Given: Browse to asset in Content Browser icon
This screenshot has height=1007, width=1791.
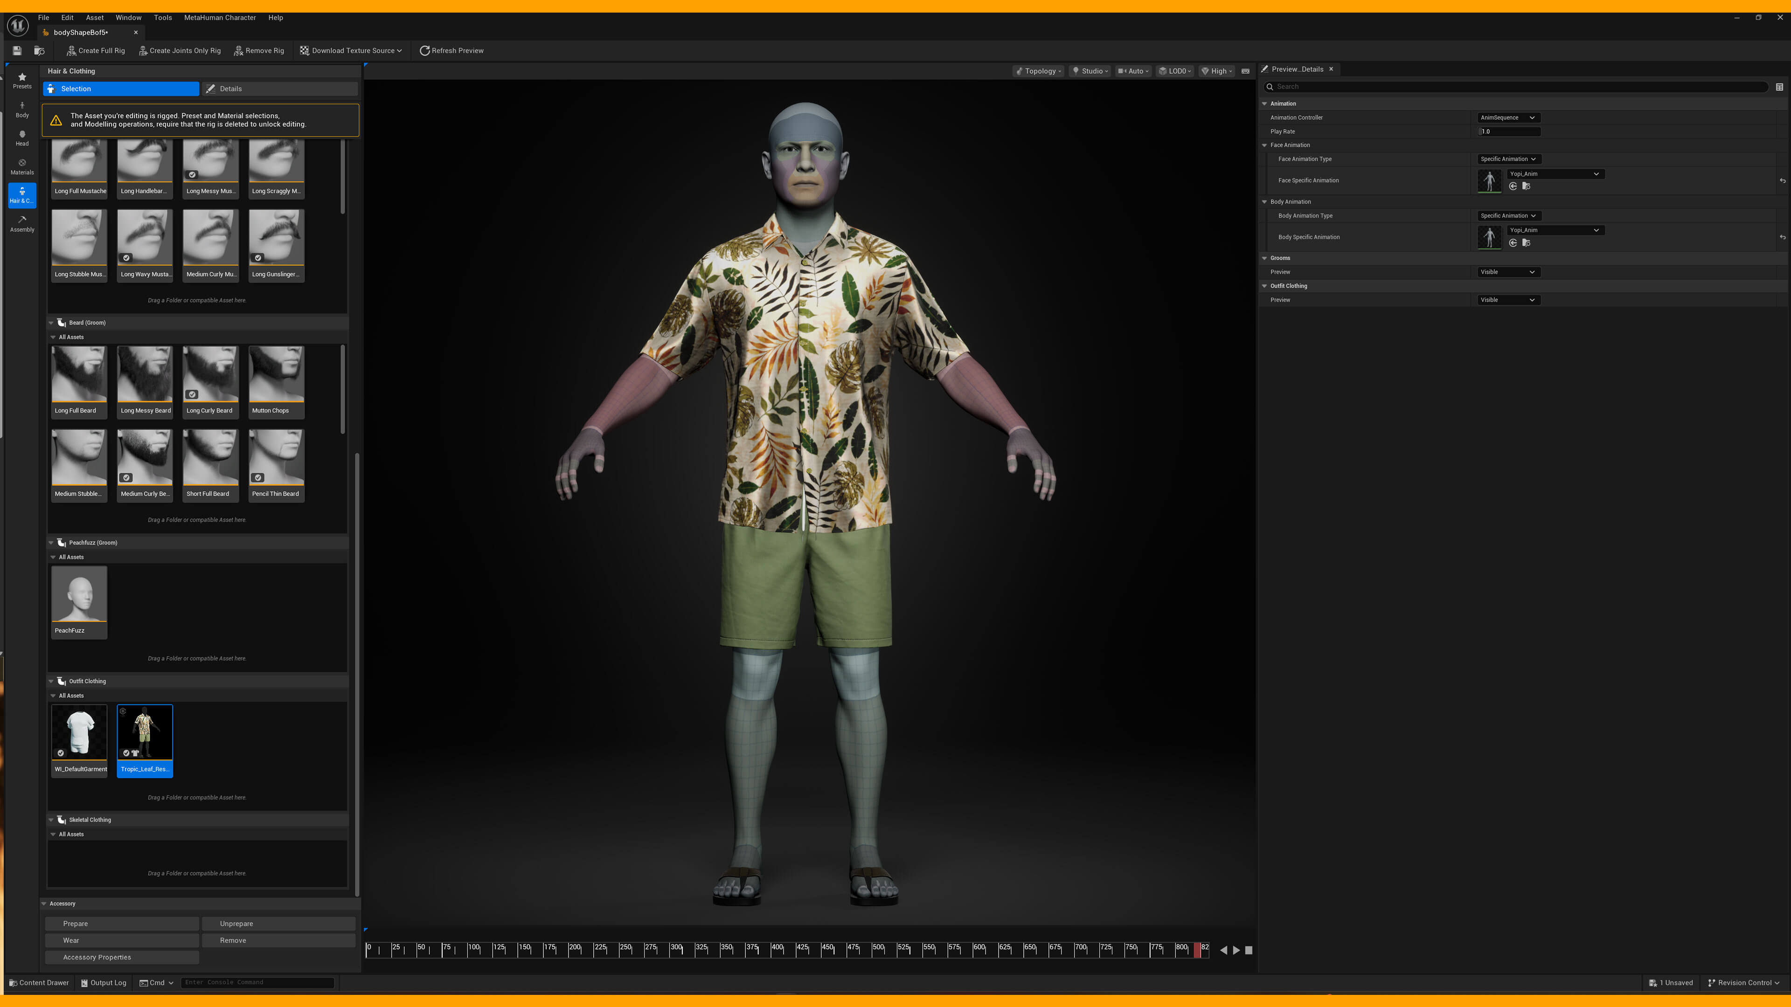Looking at the screenshot, I should click(40, 51).
